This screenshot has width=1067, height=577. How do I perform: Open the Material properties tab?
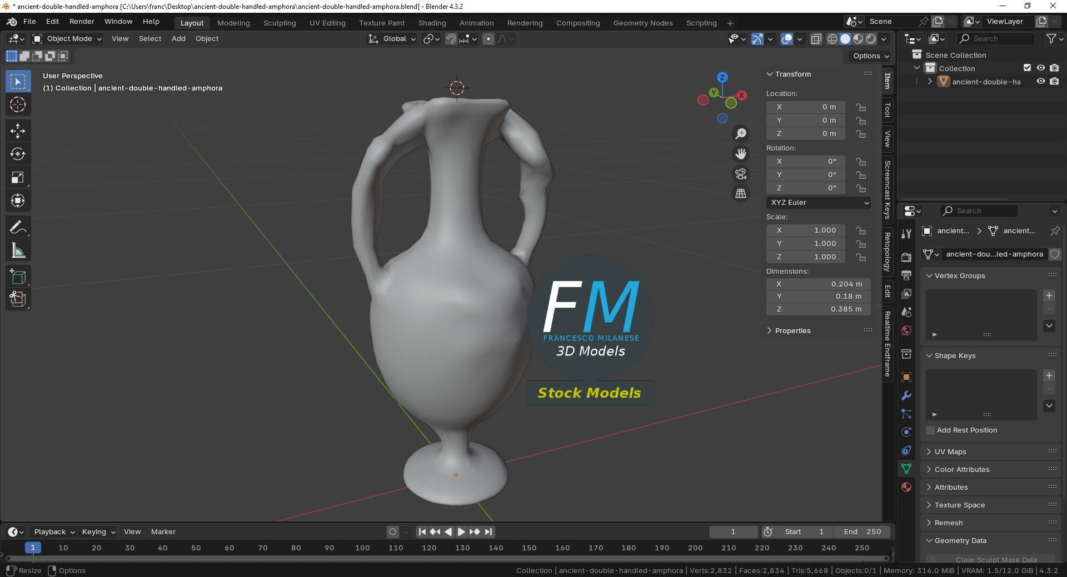pos(906,487)
